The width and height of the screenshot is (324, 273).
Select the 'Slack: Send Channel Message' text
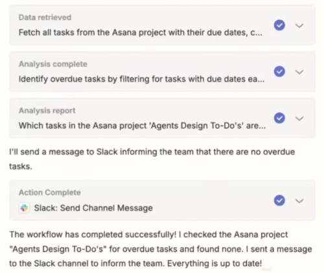pyautogui.click(x=93, y=208)
